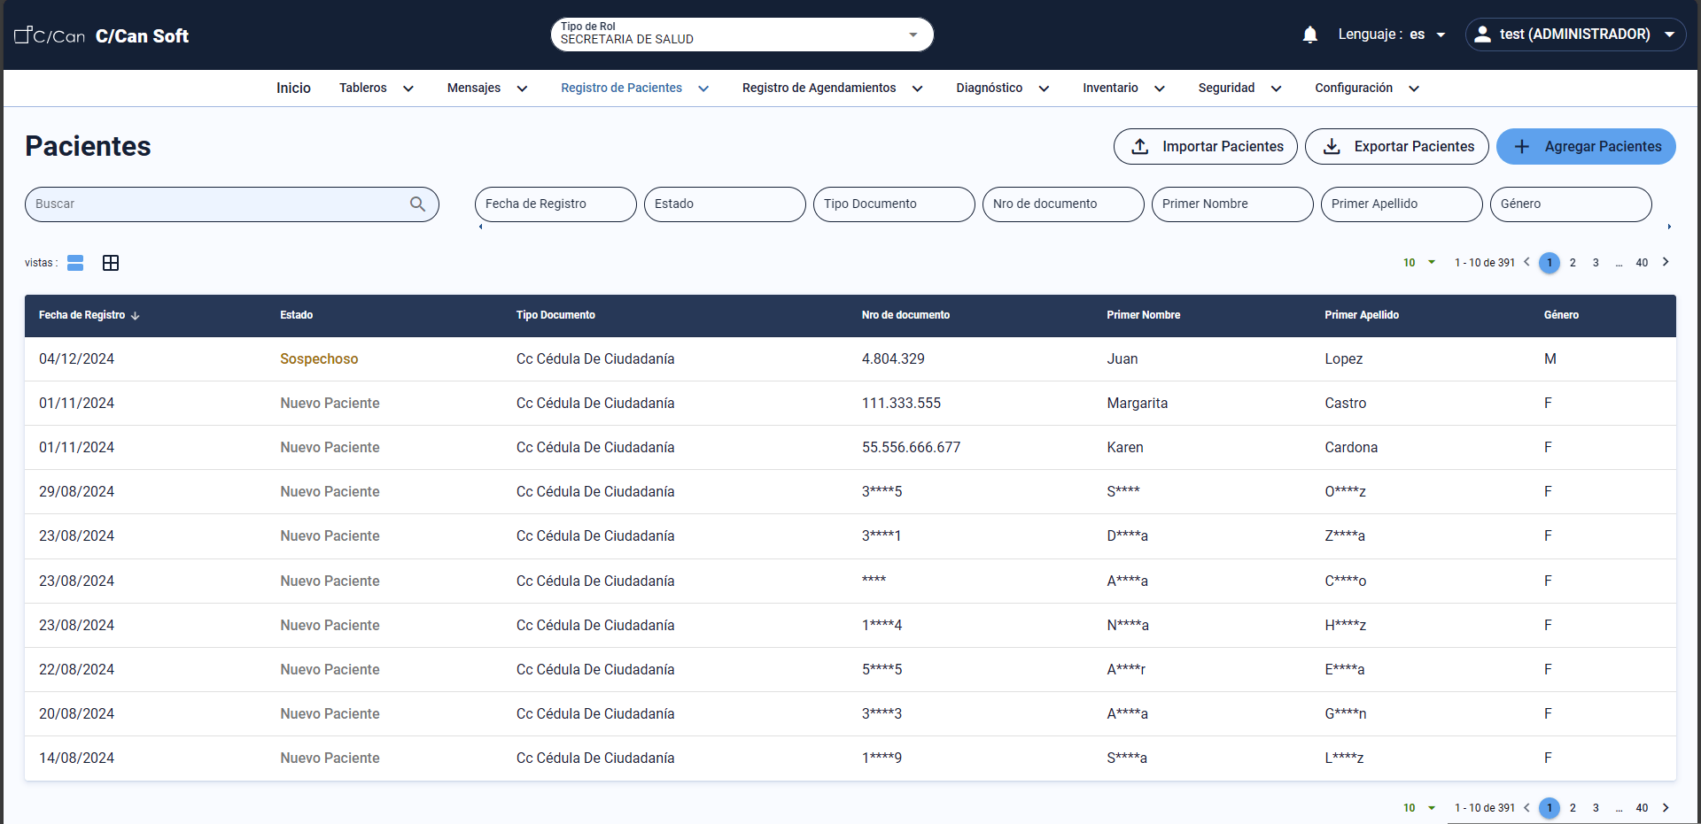Sort by Estado column header
The height and width of the screenshot is (824, 1701).
[x=297, y=315]
